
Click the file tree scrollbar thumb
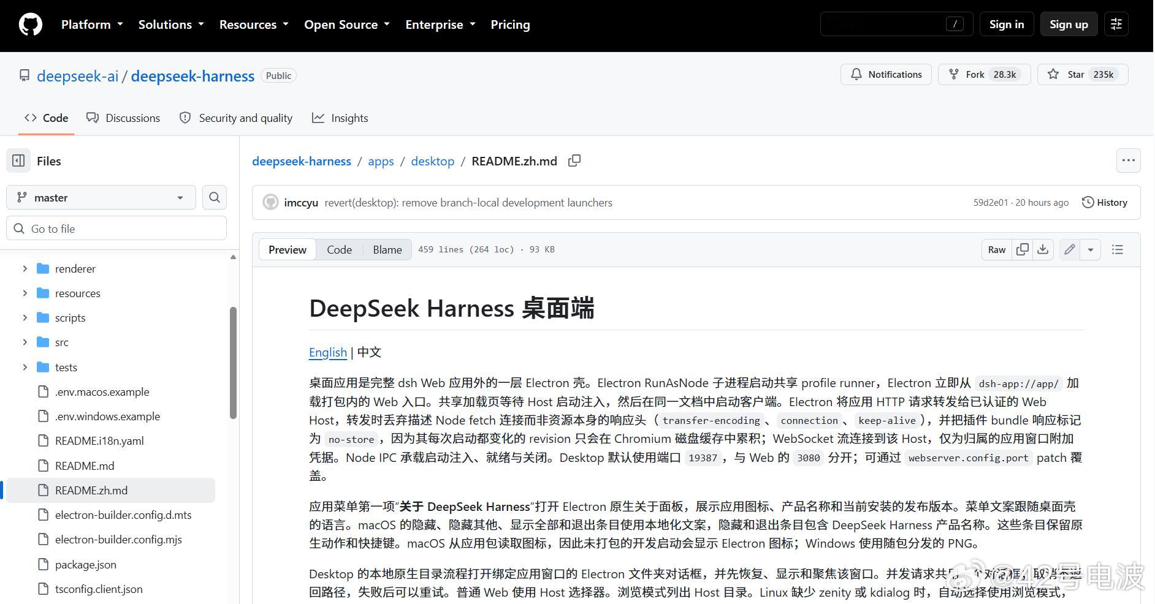pyautogui.click(x=233, y=363)
